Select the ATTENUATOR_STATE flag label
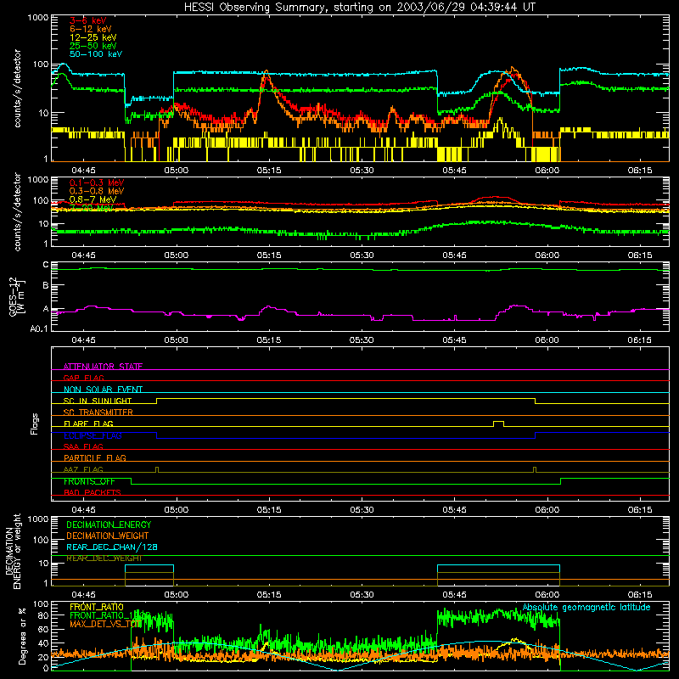The image size is (679, 679). [x=103, y=367]
